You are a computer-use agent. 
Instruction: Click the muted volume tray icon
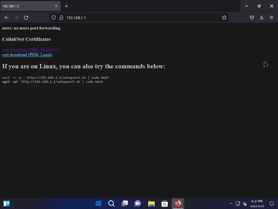(245, 204)
